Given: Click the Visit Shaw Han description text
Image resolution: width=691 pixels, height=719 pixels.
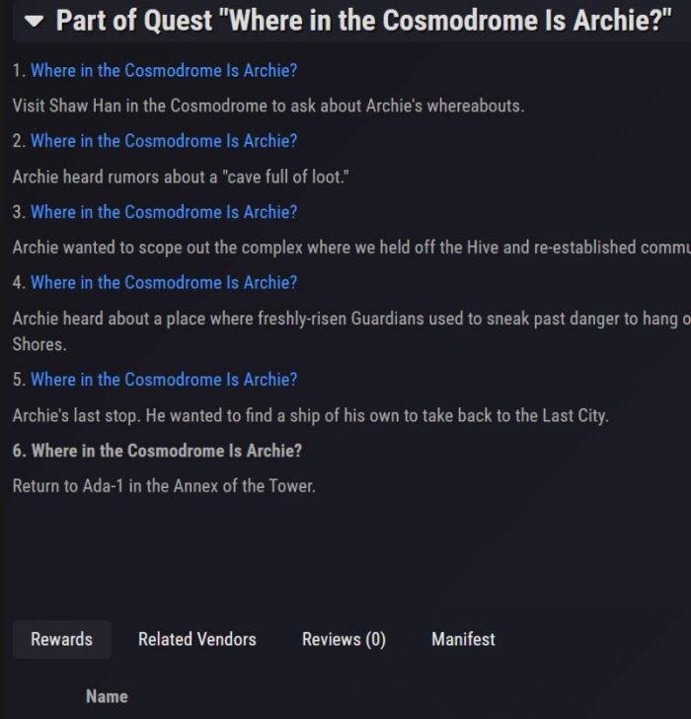Looking at the screenshot, I should click(x=269, y=106).
